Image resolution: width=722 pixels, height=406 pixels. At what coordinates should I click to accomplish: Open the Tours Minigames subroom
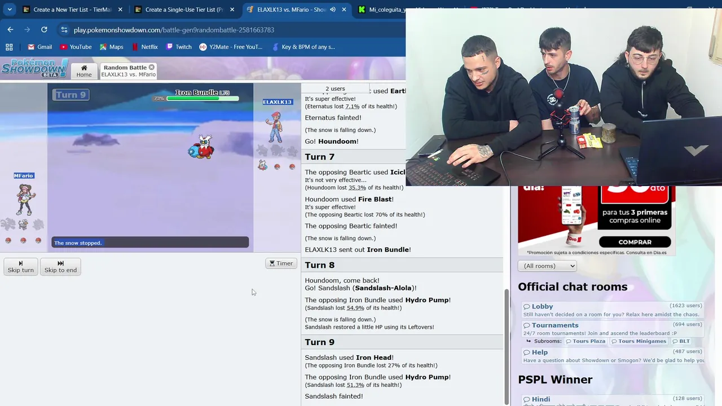pos(638,341)
